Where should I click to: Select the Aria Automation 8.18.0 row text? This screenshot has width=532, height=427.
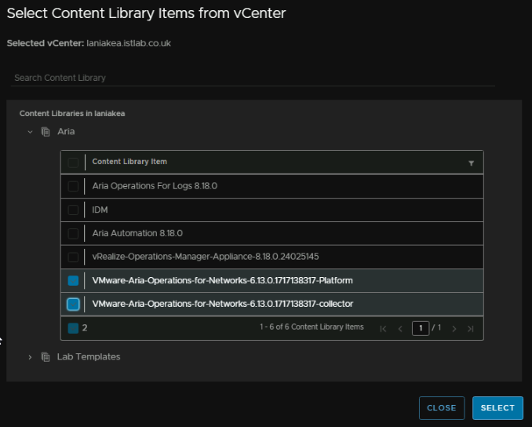pos(137,233)
